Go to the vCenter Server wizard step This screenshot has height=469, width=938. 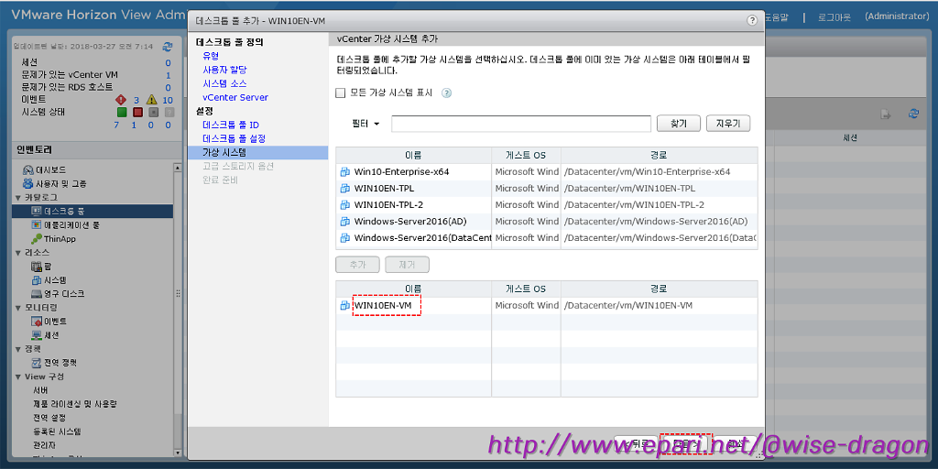[235, 97]
